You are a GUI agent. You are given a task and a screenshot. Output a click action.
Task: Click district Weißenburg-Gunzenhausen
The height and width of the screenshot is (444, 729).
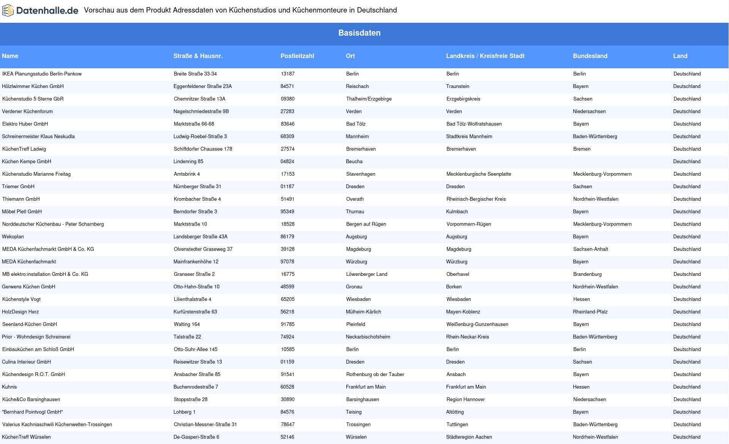477,324
